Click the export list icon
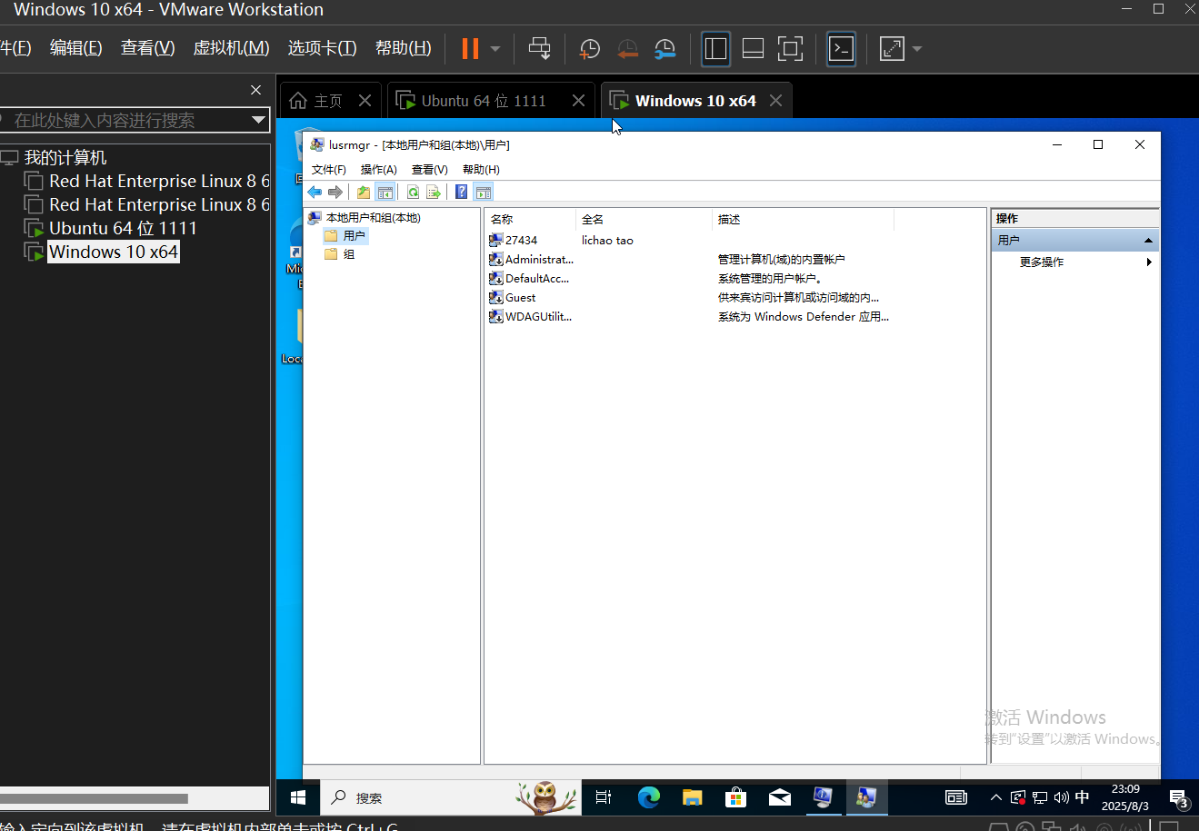The width and height of the screenshot is (1199, 831). coord(434,192)
